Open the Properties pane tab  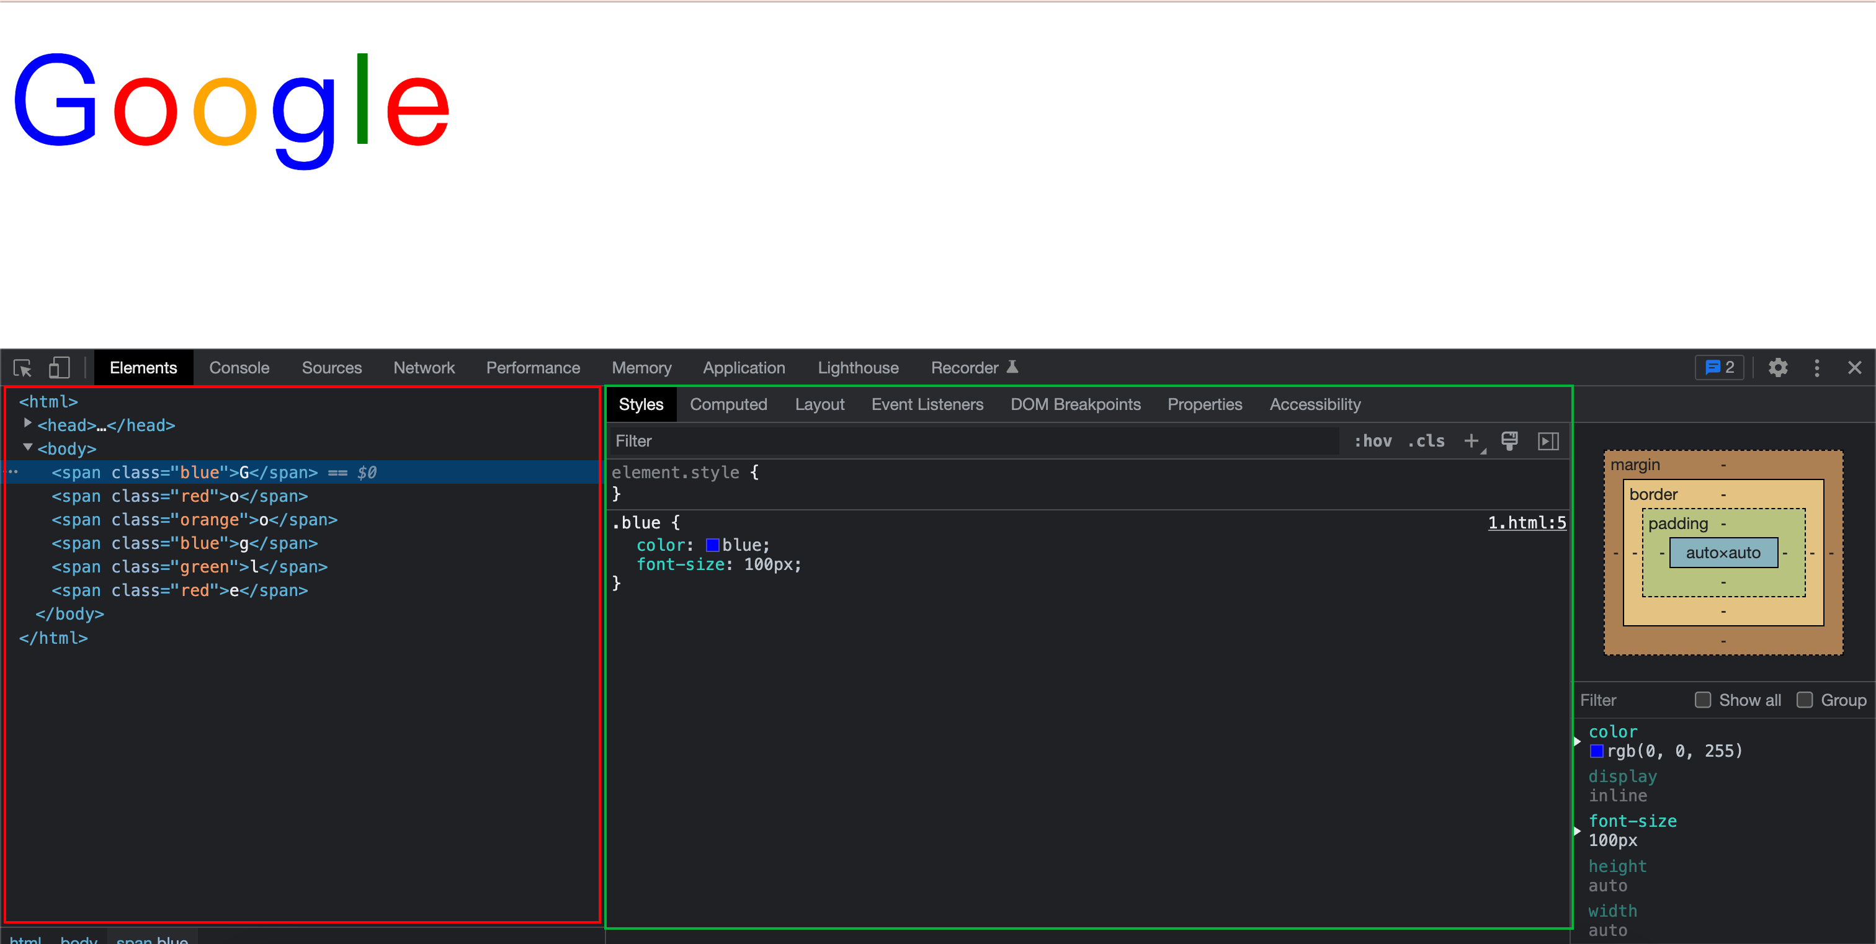pos(1205,404)
